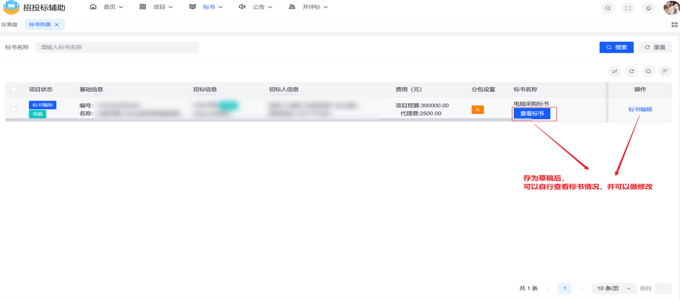Check the select-all checkbox in table header

[14, 90]
